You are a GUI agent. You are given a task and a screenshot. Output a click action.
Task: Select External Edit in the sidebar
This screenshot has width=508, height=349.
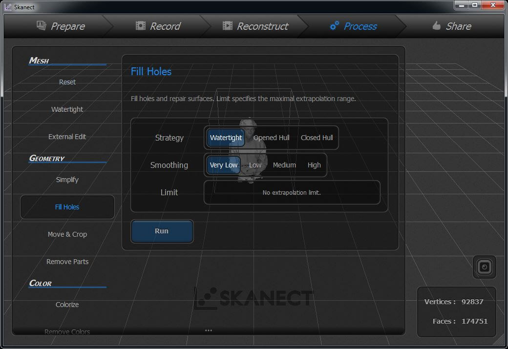(67, 137)
